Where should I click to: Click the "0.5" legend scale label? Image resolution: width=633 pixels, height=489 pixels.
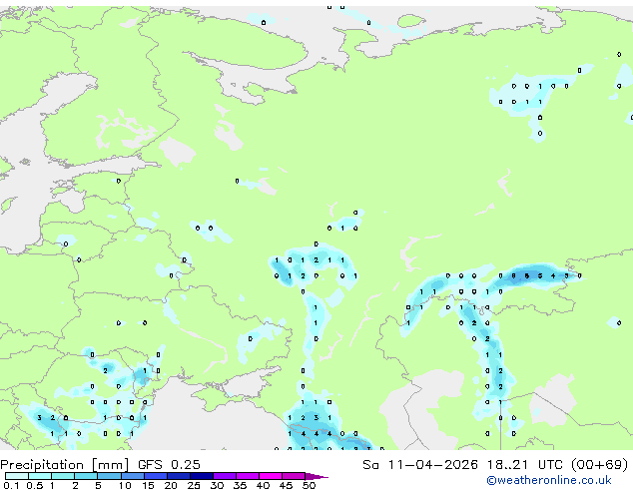[35, 485]
